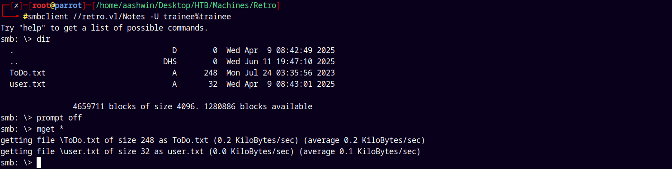Screen dimensions: 672x169
Task: Click the date 'Wed Apr 9 08:42:49 2025'
Action: (281, 50)
